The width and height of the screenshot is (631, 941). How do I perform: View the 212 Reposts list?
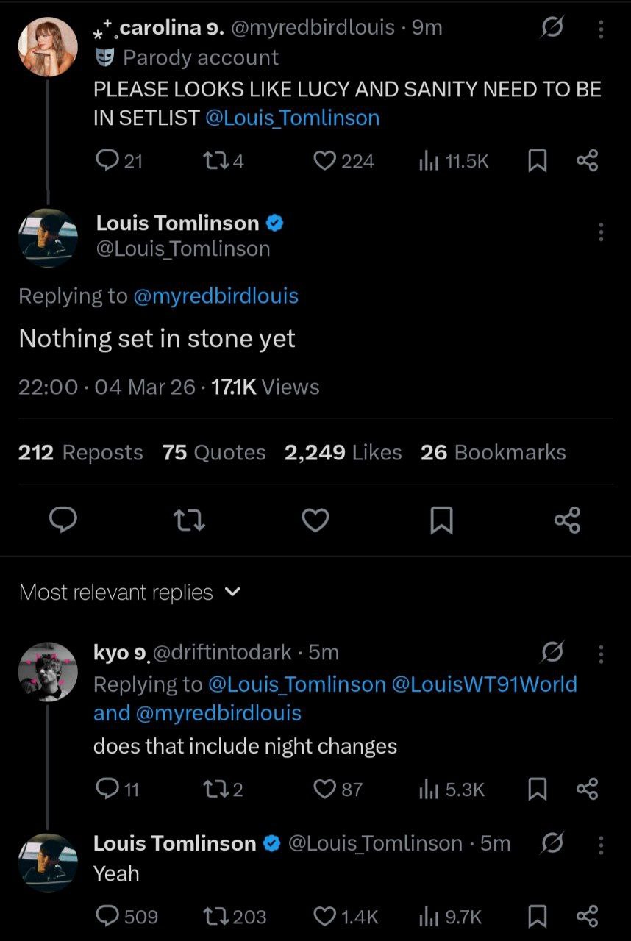[x=81, y=452]
